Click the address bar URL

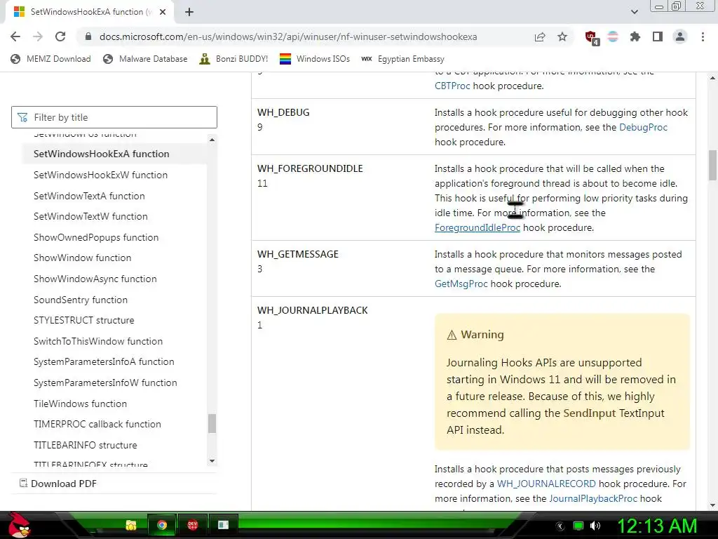point(288,36)
